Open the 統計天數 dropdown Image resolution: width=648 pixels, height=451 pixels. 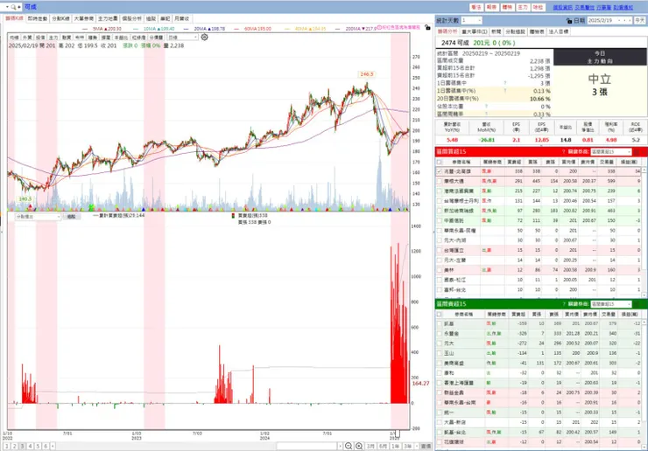[x=471, y=20]
